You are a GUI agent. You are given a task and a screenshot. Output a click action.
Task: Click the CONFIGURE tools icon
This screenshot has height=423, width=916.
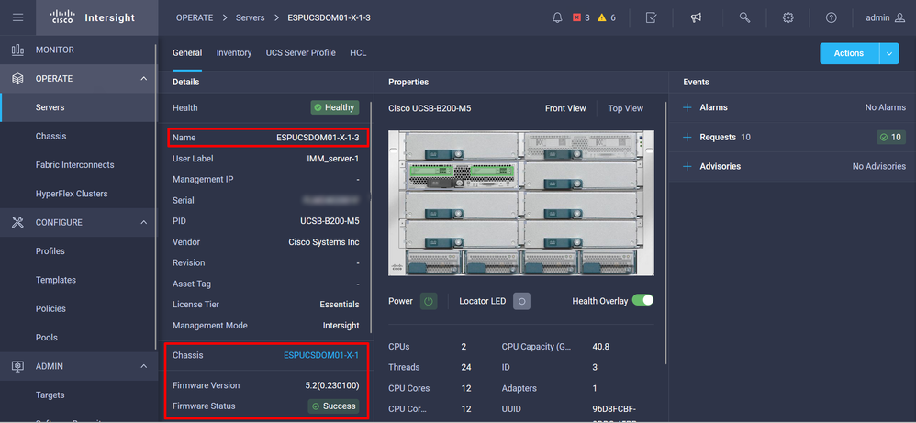point(17,222)
